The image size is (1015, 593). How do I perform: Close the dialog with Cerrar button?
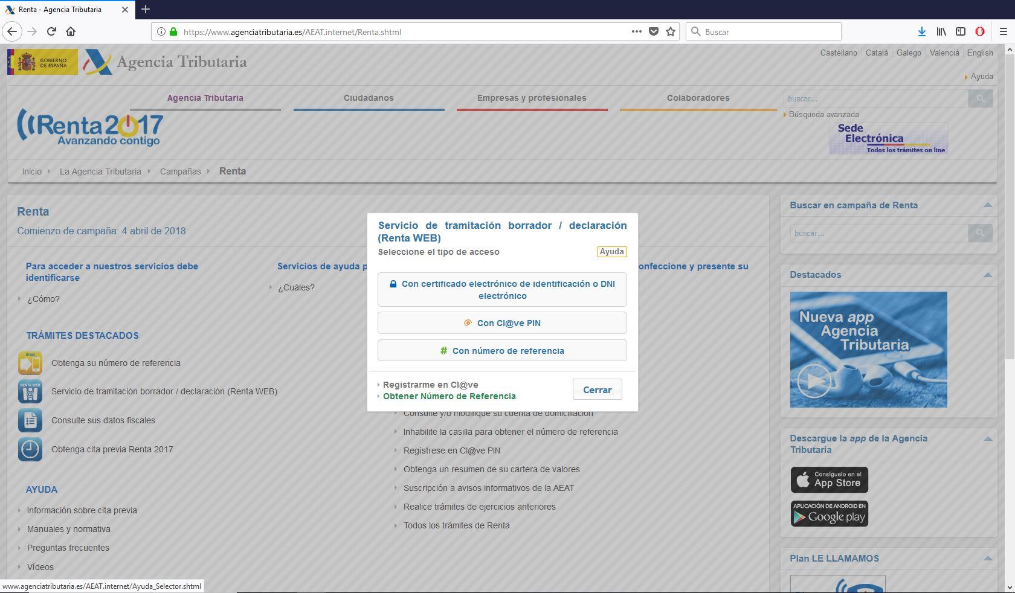pyautogui.click(x=597, y=389)
